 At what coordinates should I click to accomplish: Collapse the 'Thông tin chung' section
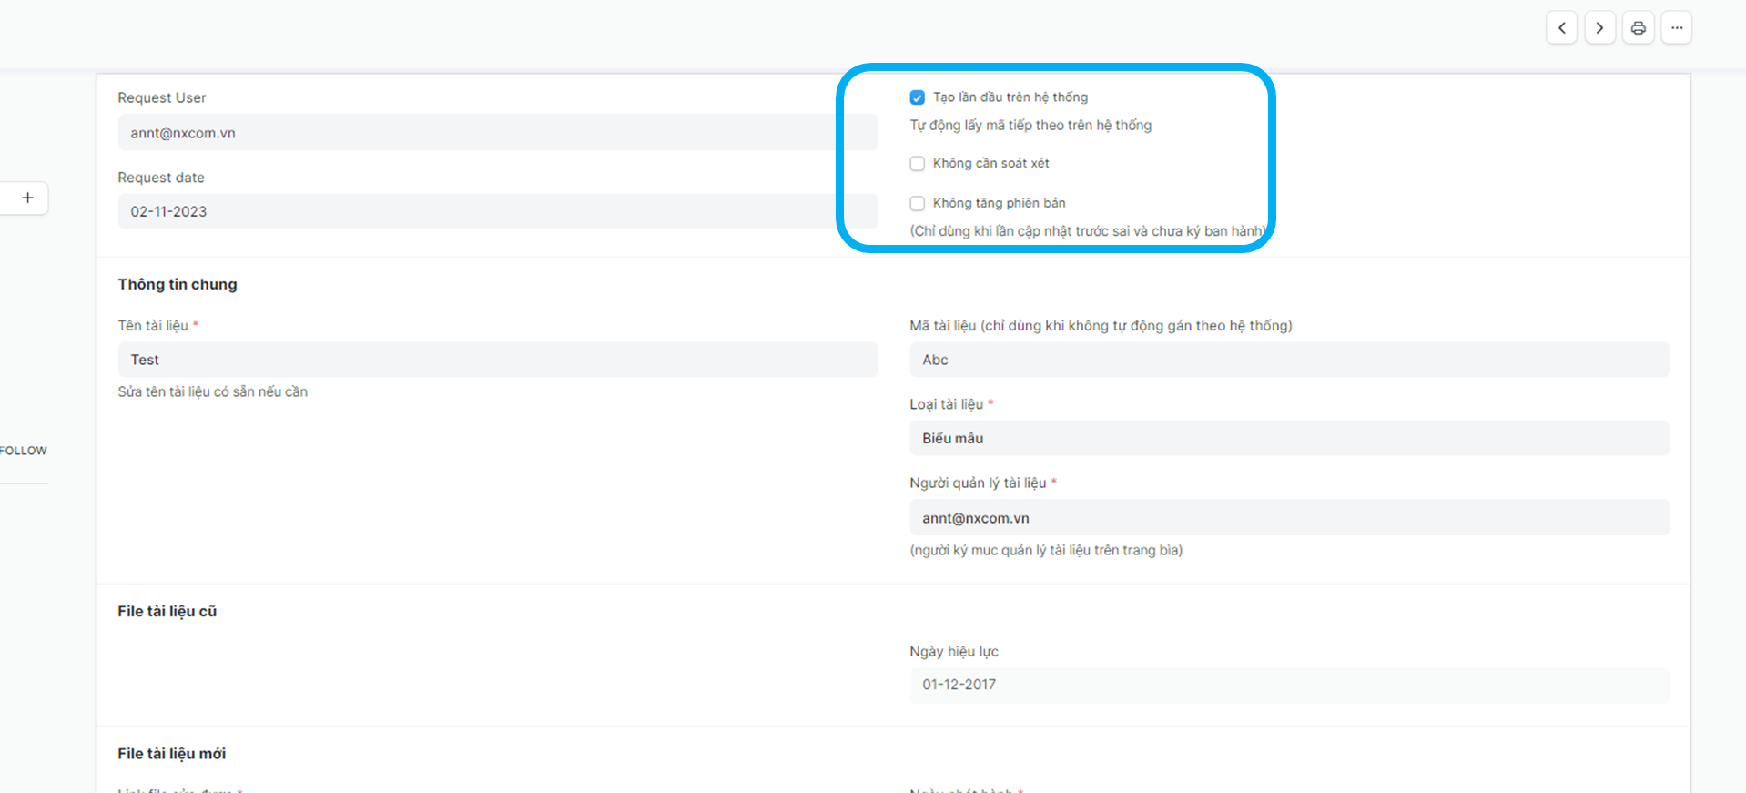coord(178,284)
